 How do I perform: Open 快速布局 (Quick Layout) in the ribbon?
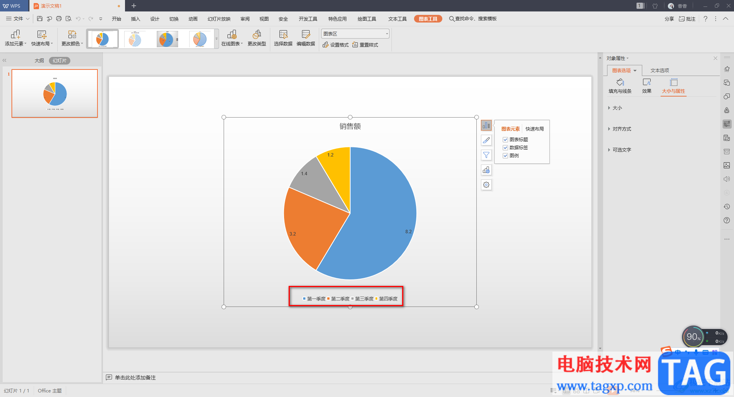click(42, 39)
